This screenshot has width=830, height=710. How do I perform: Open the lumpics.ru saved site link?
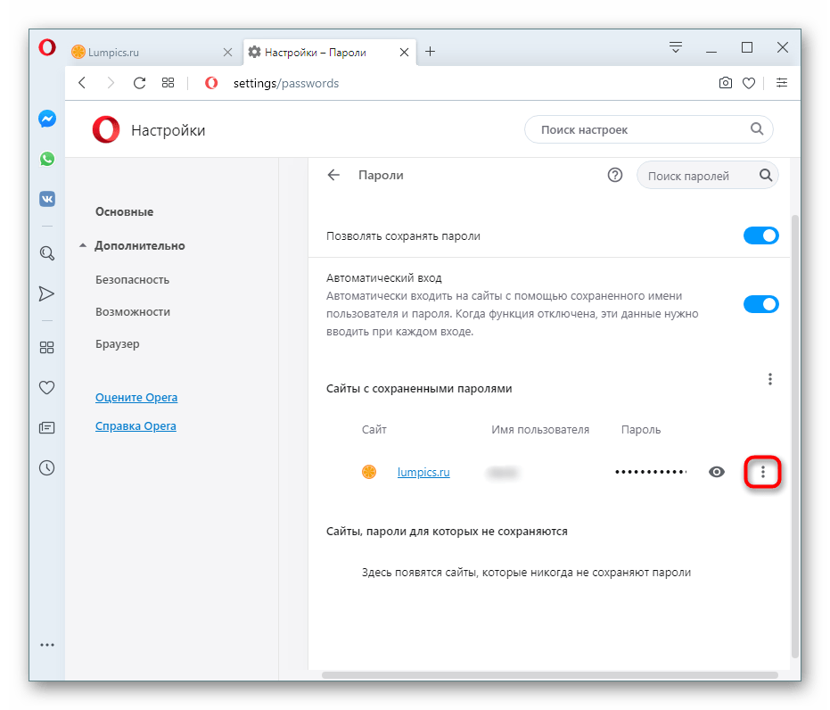coord(423,472)
